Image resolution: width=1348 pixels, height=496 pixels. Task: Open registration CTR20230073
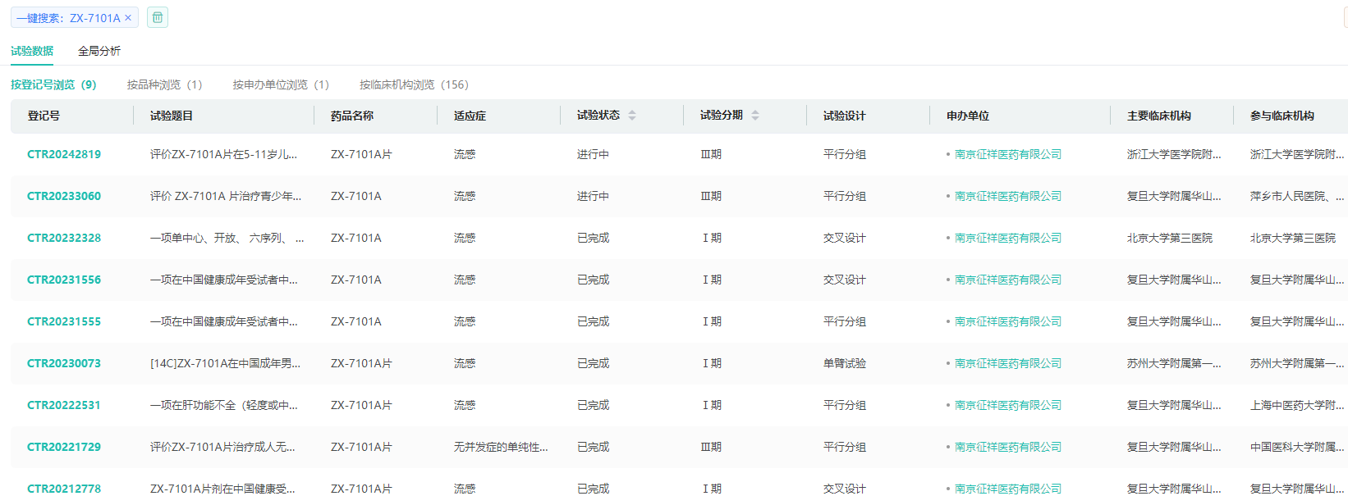(x=64, y=363)
